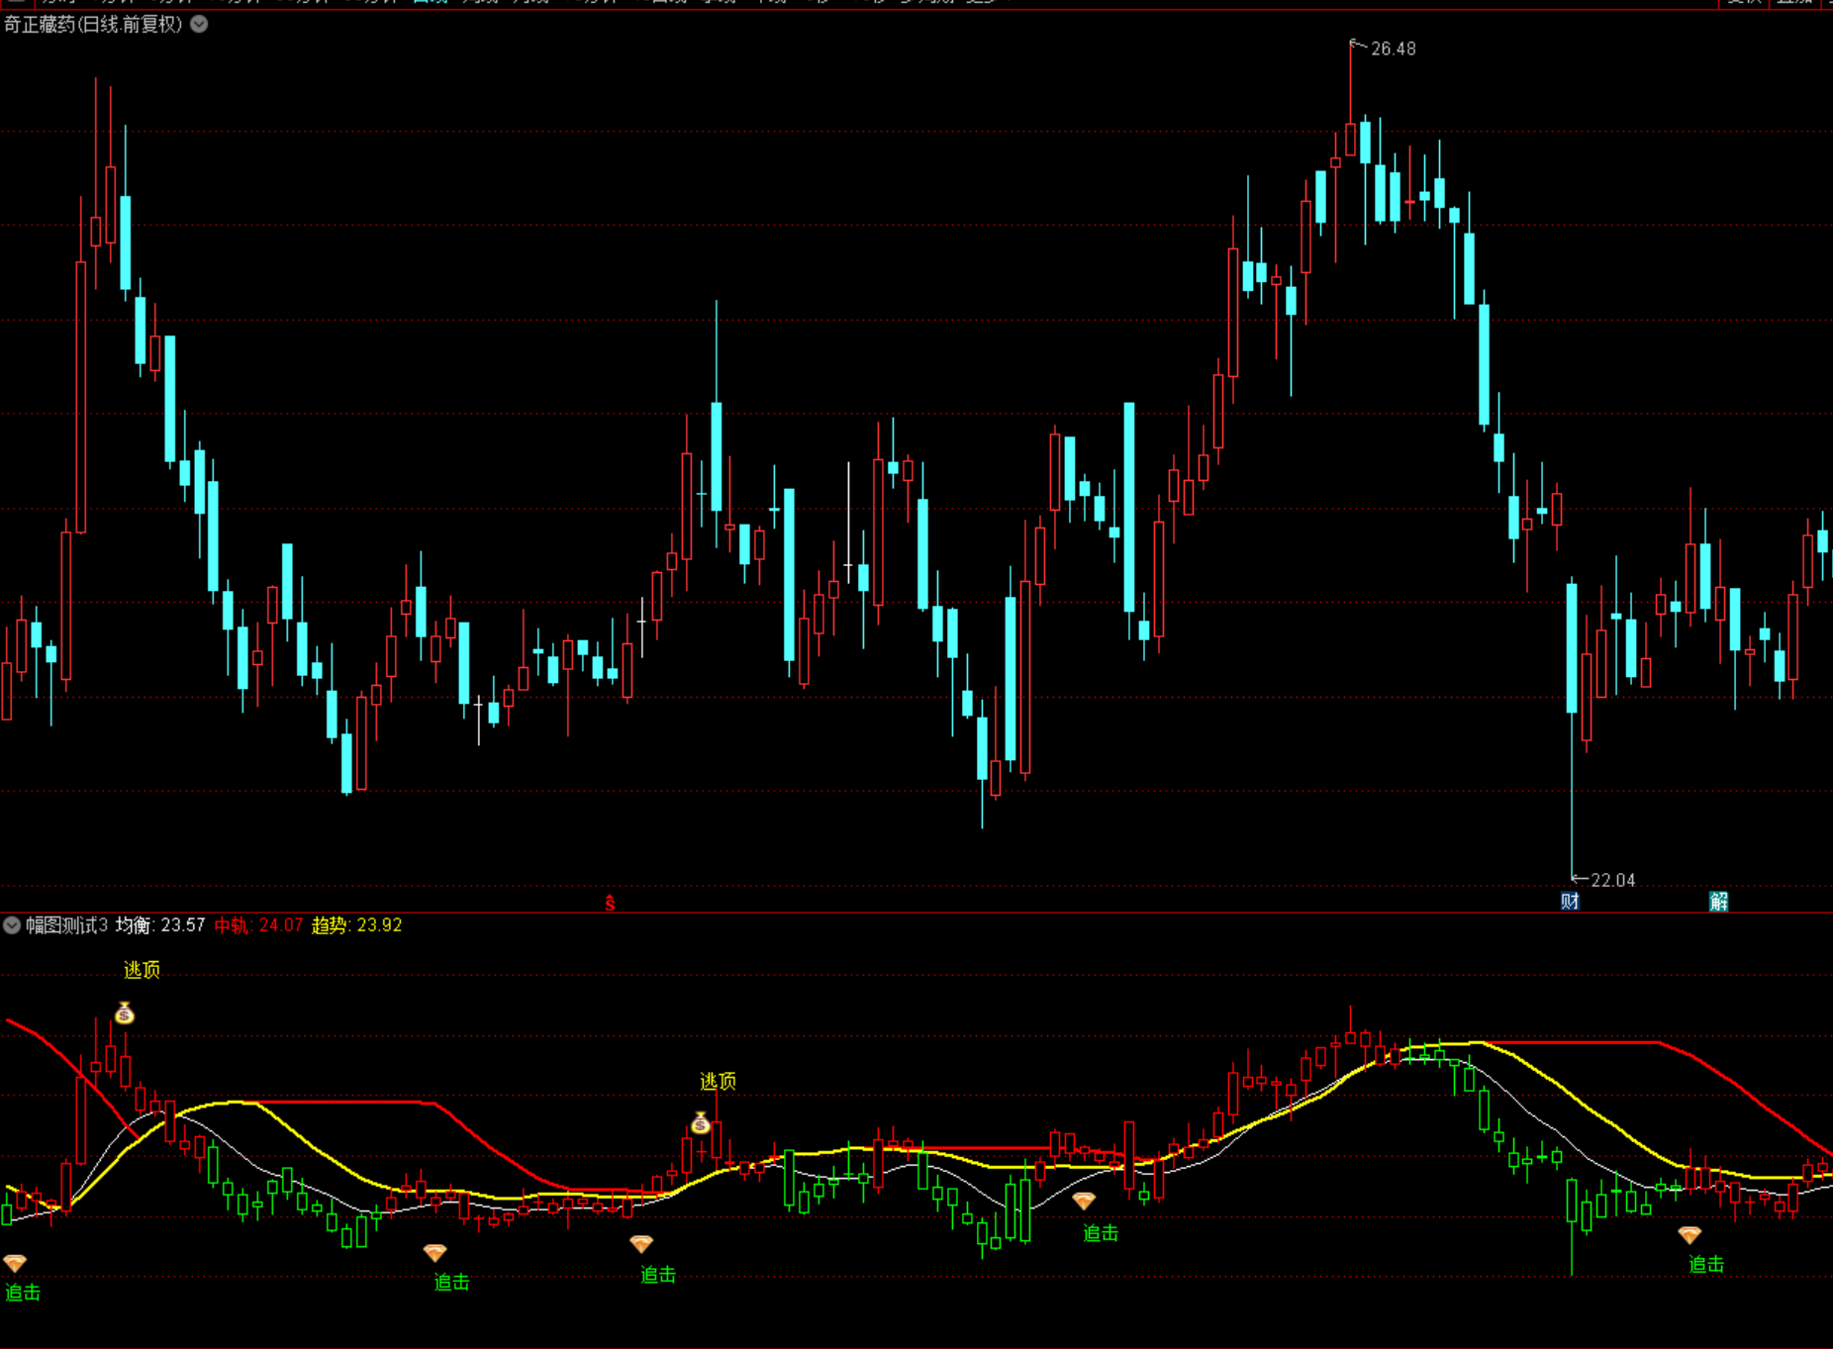Click the 26.48 high price label

tap(1394, 48)
